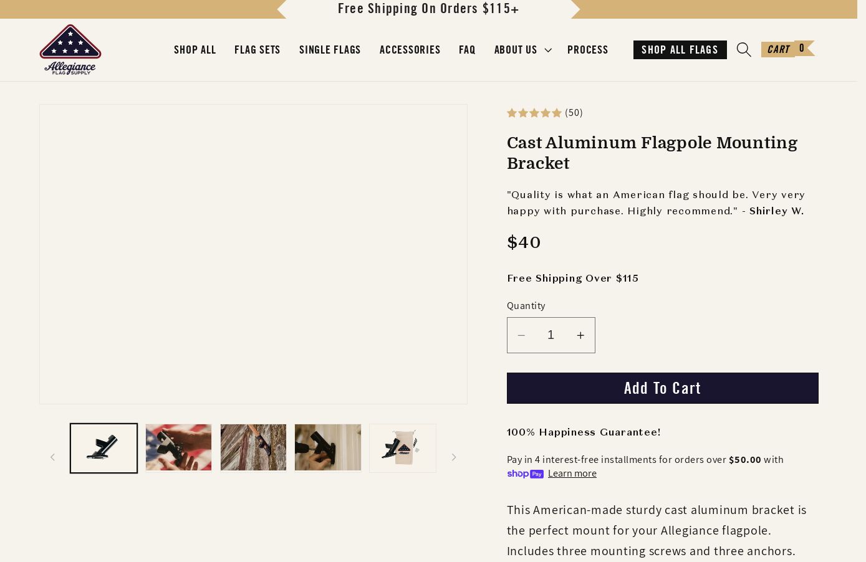Open the FAQ navigation link
The image size is (866, 562).
(x=467, y=50)
